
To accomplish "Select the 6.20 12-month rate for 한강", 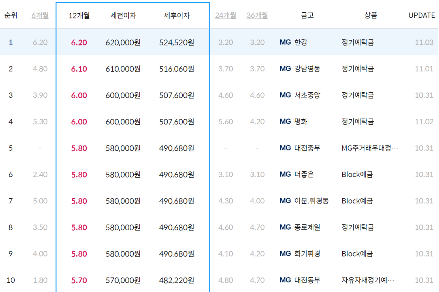I will point(79,42).
